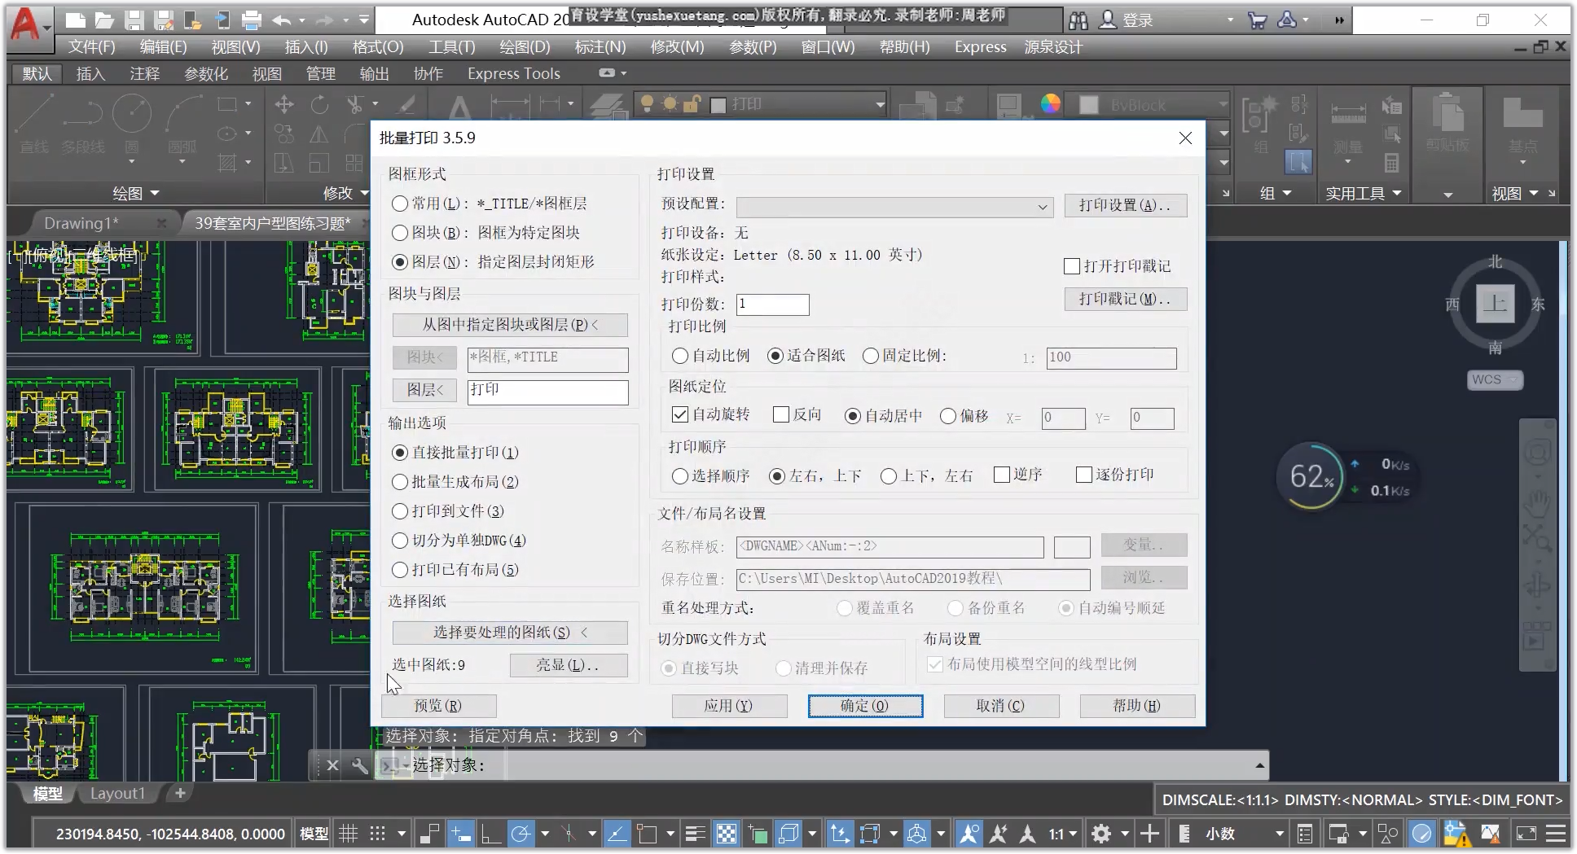Click the Save disk icon
The height and width of the screenshot is (854, 1577).
(x=134, y=20)
